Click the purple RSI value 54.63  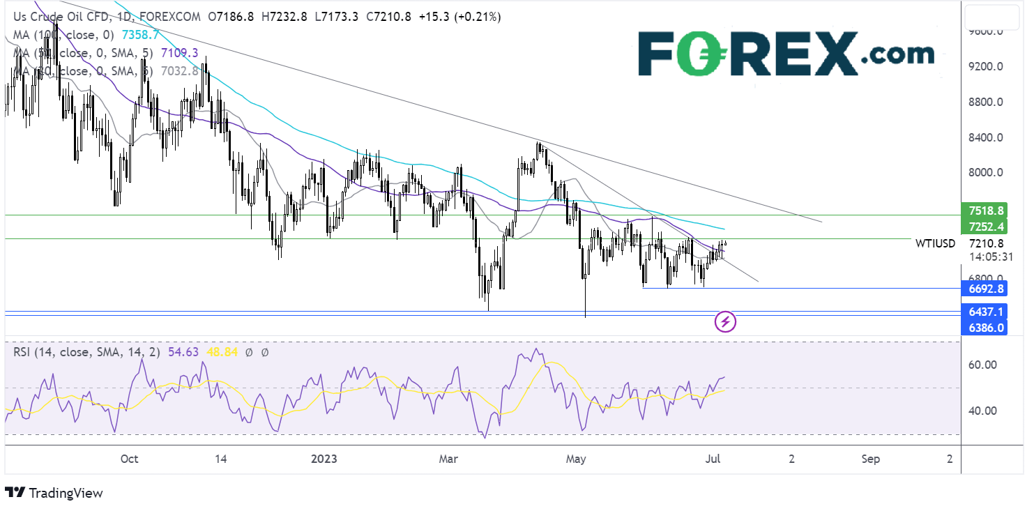[x=183, y=352]
